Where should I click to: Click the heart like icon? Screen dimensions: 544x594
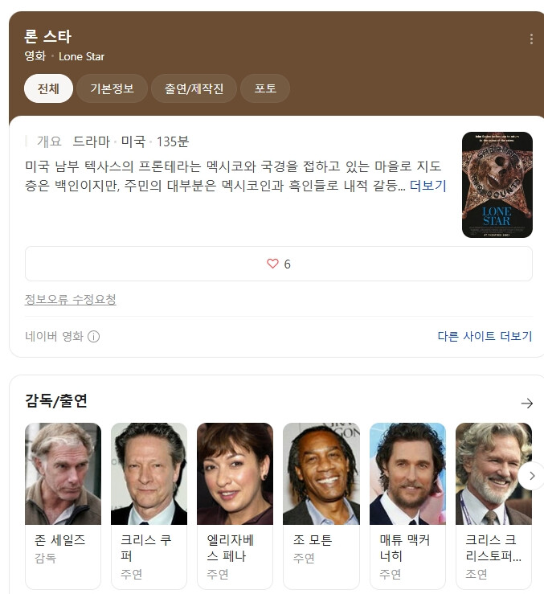pos(272,264)
